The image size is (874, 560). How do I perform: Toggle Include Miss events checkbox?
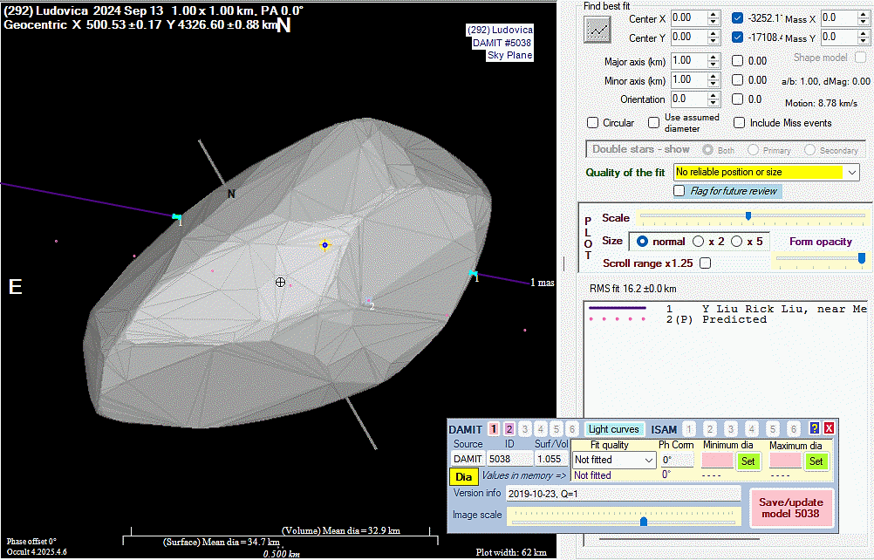click(x=740, y=123)
